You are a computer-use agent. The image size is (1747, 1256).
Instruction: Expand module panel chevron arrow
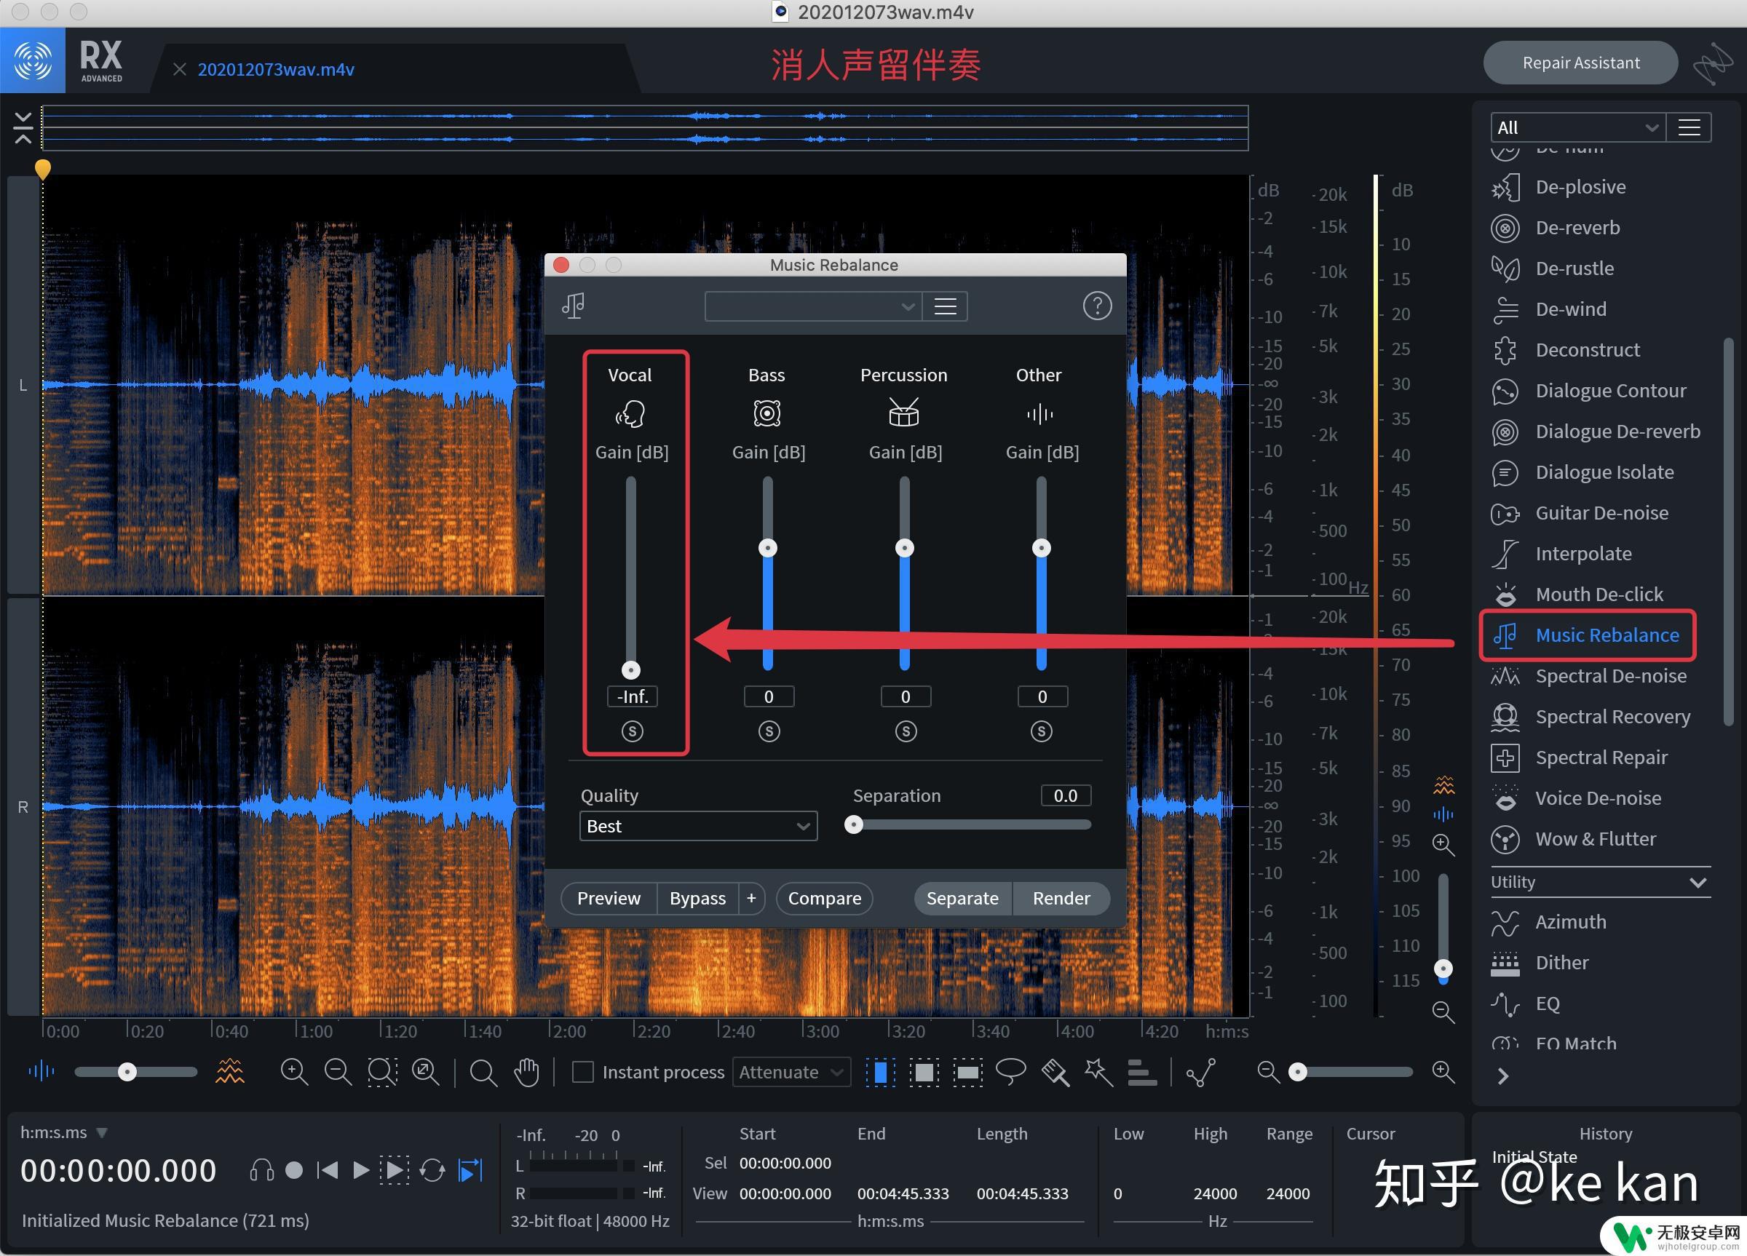pos(1503,1076)
